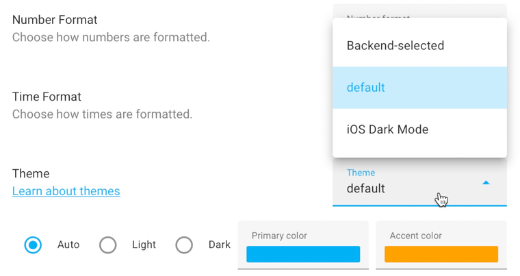The height and width of the screenshot is (276, 520).
Task: Open the Learn about themes link
Action: (66, 191)
